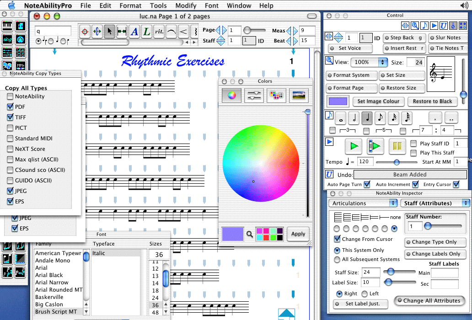Click the magnifier color picker in Colors
Screen dimensions: 472x320
click(250, 234)
